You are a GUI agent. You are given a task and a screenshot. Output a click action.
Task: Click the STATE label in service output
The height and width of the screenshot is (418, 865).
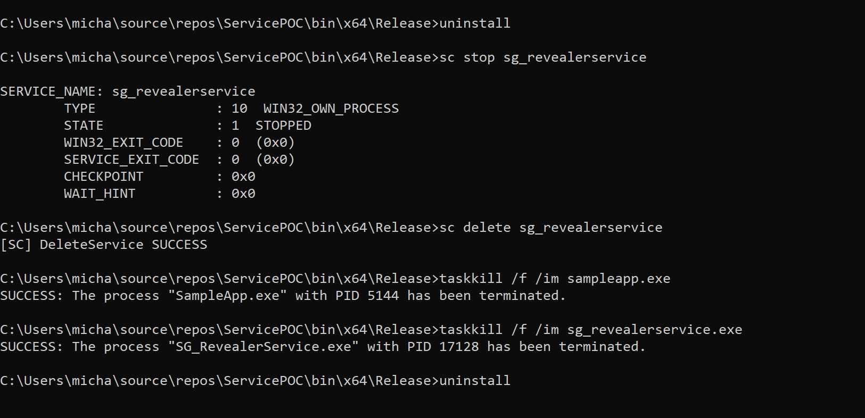(84, 126)
